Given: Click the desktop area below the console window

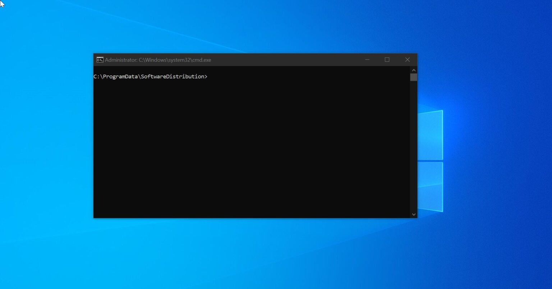Looking at the screenshot, I should 252,251.
